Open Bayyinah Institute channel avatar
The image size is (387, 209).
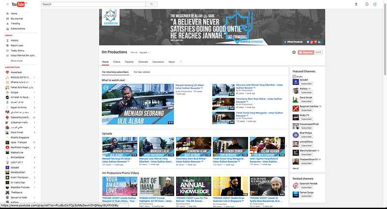click(296, 108)
